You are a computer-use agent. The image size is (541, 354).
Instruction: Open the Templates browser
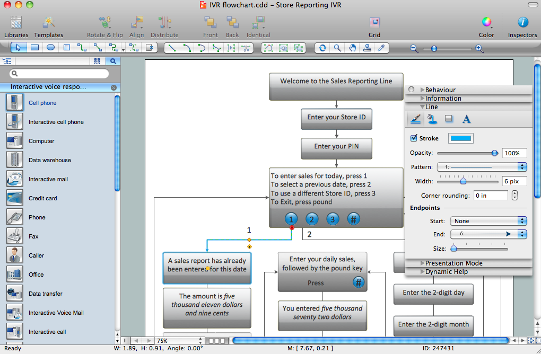pos(48,27)
